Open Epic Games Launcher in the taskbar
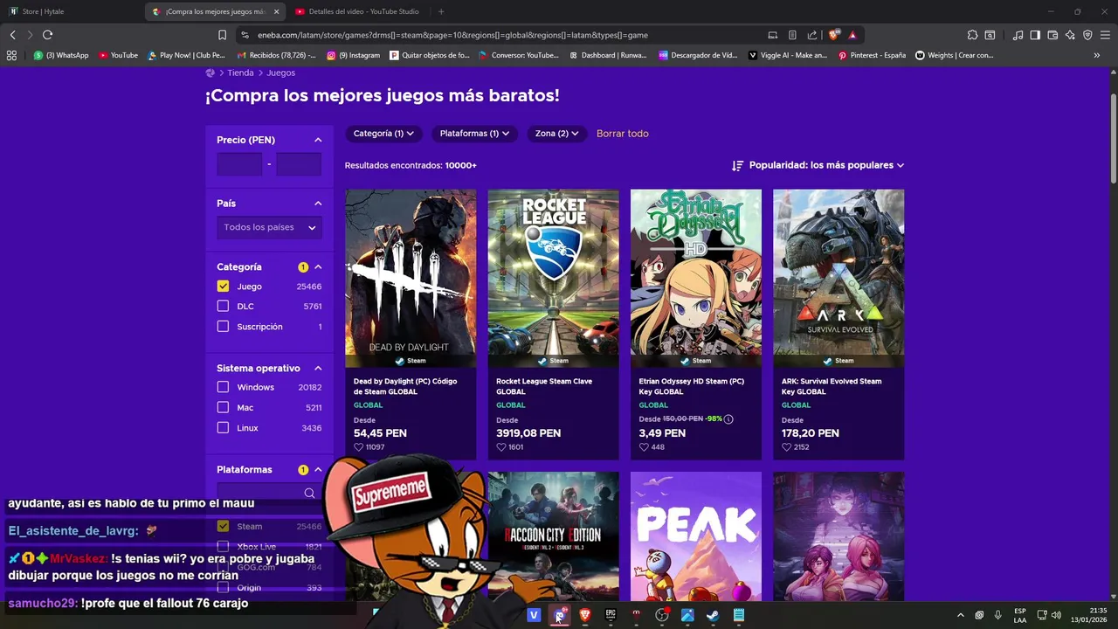The width and height of the screenshot is (1118, 629). point(611,615)
